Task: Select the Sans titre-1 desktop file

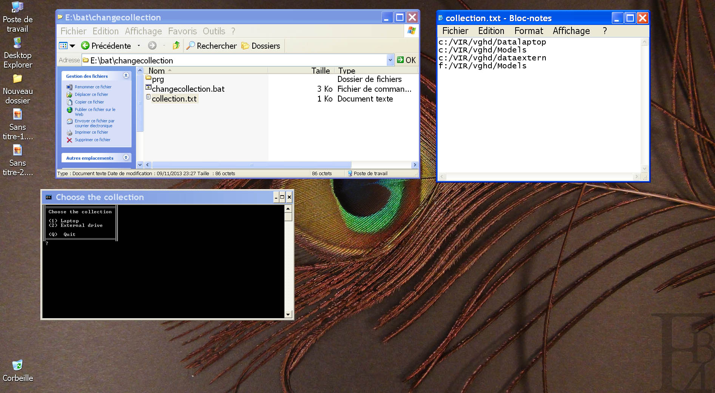Action: (x=17, y=125)
